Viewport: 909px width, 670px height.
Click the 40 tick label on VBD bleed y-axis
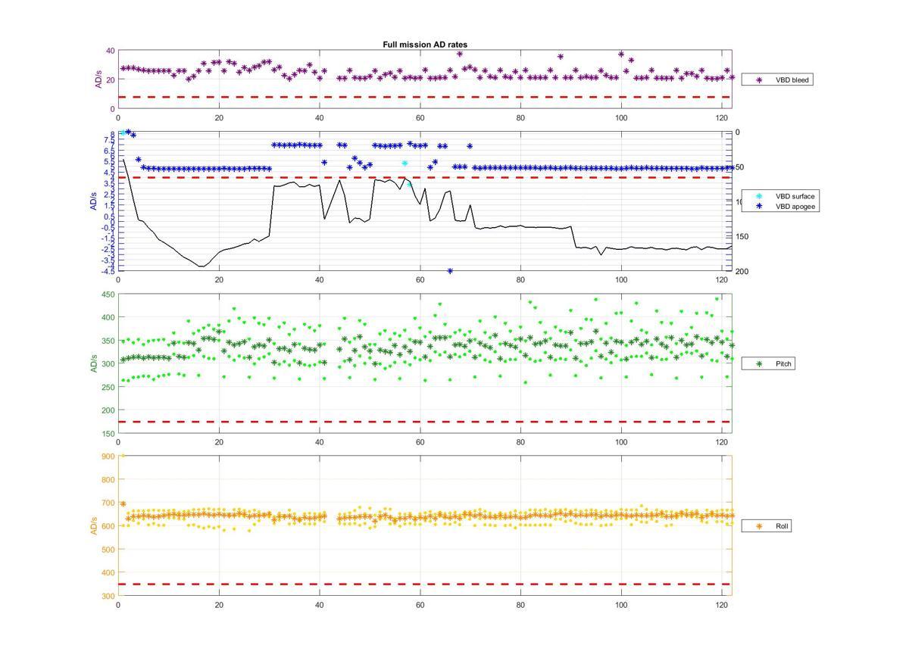coord(111,51)
